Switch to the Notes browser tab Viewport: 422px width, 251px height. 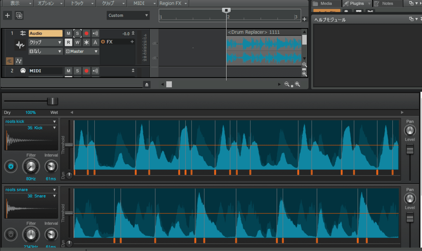click(387, 3)
